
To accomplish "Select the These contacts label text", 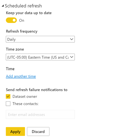I will coord(26,104).
